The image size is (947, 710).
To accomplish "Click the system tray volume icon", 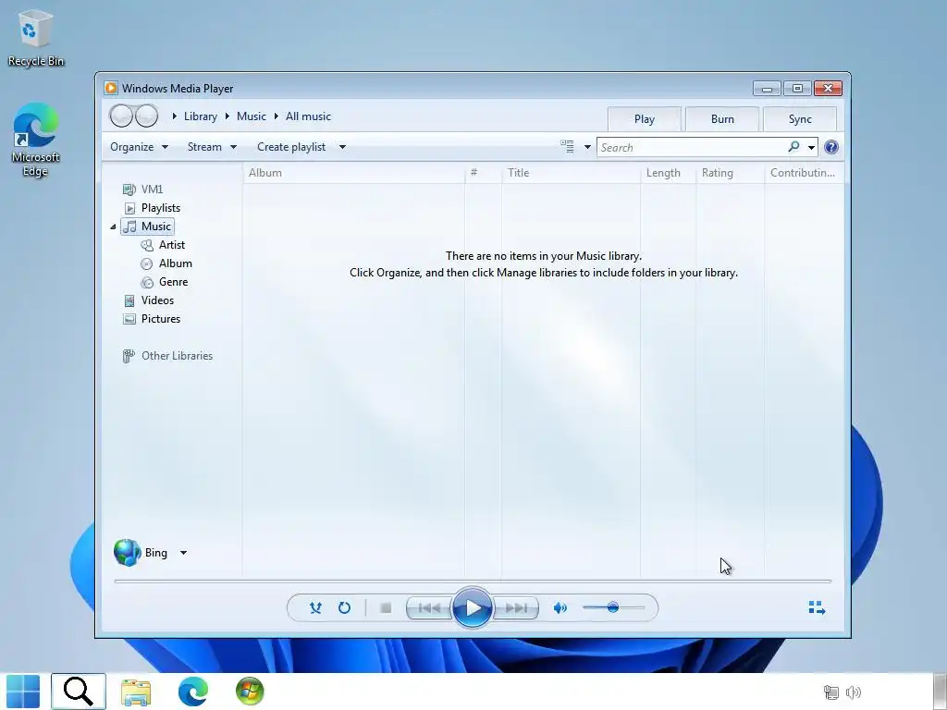I will [854, 692].
